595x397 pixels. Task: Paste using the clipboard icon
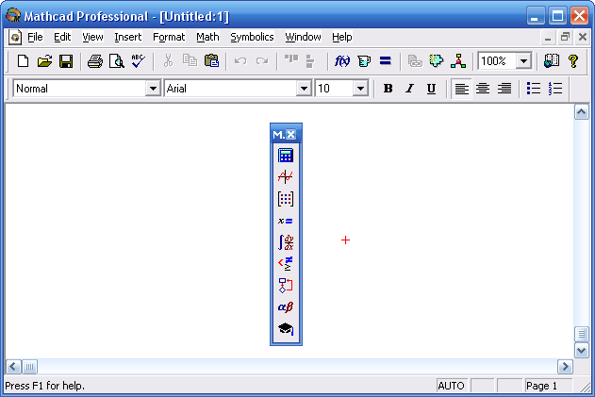[211, 60]
